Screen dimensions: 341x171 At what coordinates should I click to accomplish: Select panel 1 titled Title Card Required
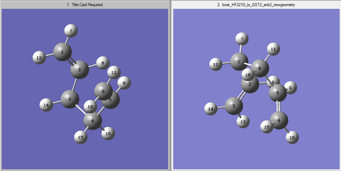pos(84,5)
